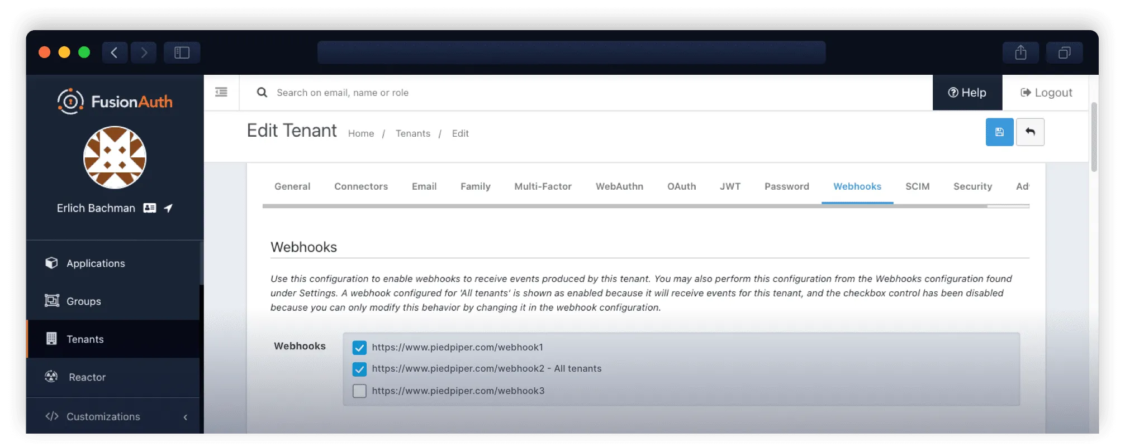Switch to the Connectors tab

point(361,186)
